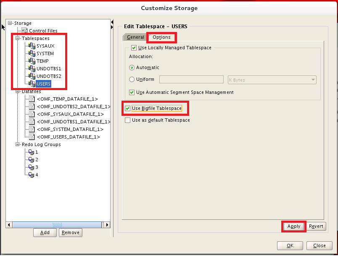Select the SYSTEM tablespace icon
This screenshot has width=338, height=256.
click(x=32, y=53)
